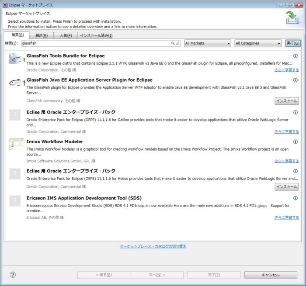Click Oracle pack title above Helios description

71,171
